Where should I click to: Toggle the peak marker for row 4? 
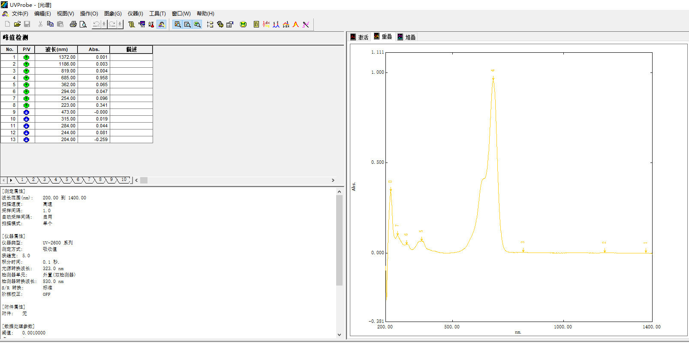(x=26, y=78)
